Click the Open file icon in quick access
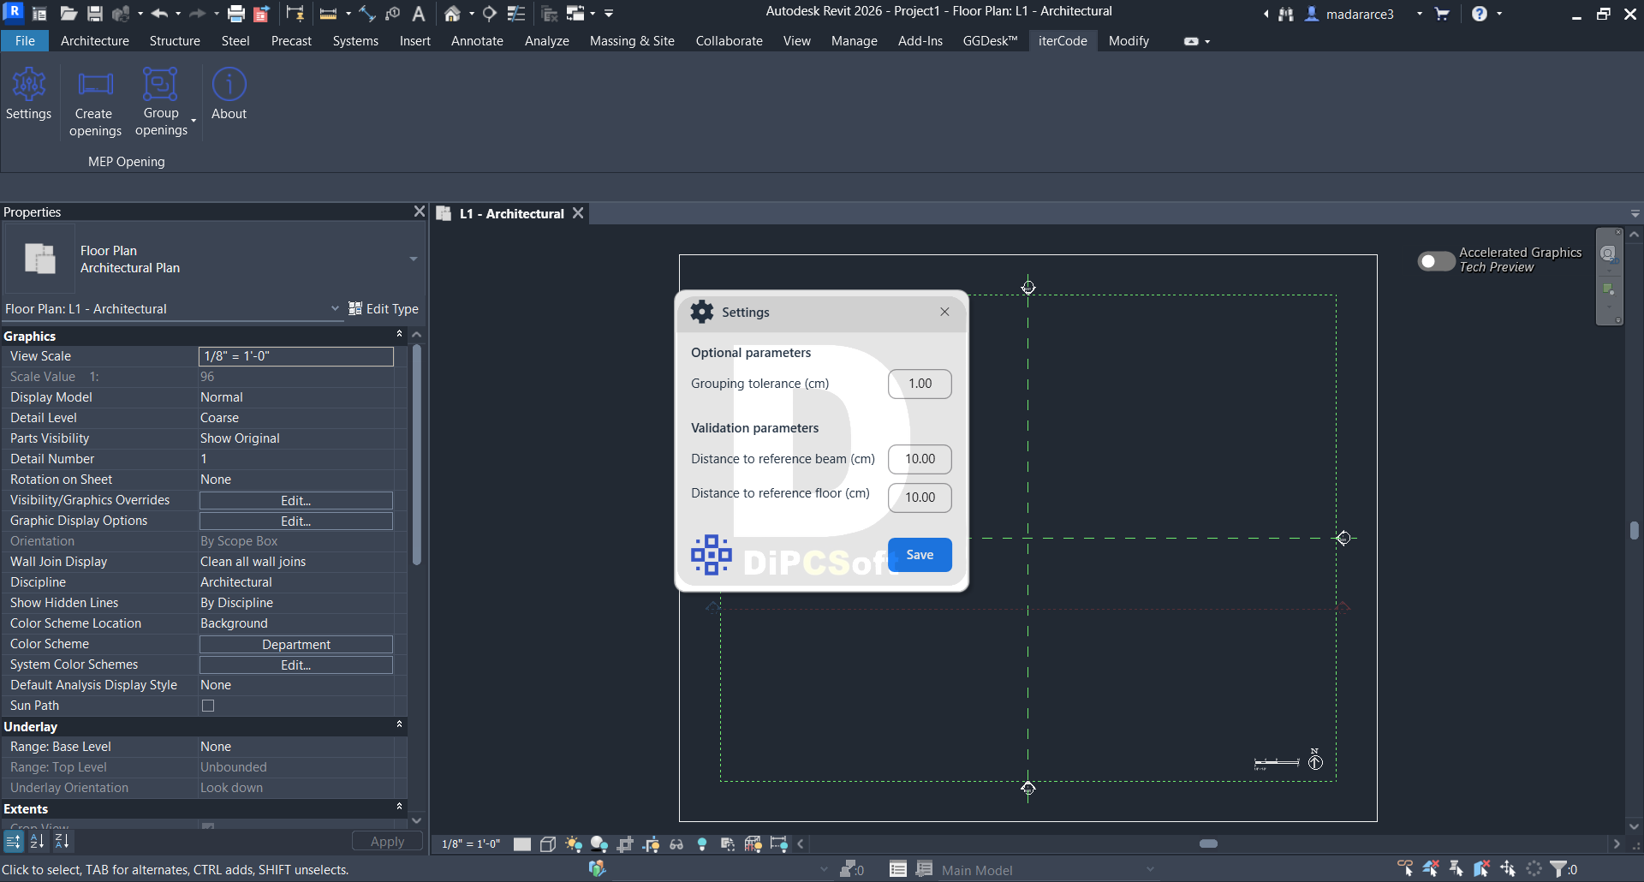 pos(68,14)
